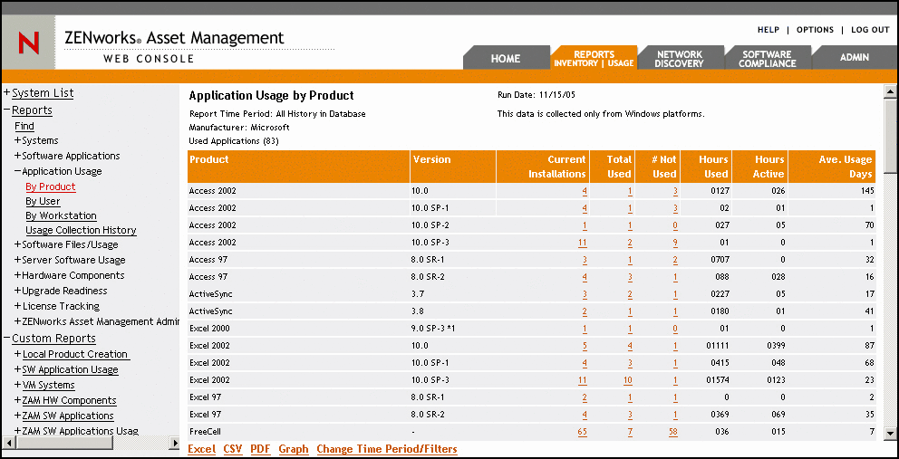Image resolution: width=899 pixels, height=459 pixels.
Task: Open Total Used 7 for FreeCell
Action: coord(630,432)
